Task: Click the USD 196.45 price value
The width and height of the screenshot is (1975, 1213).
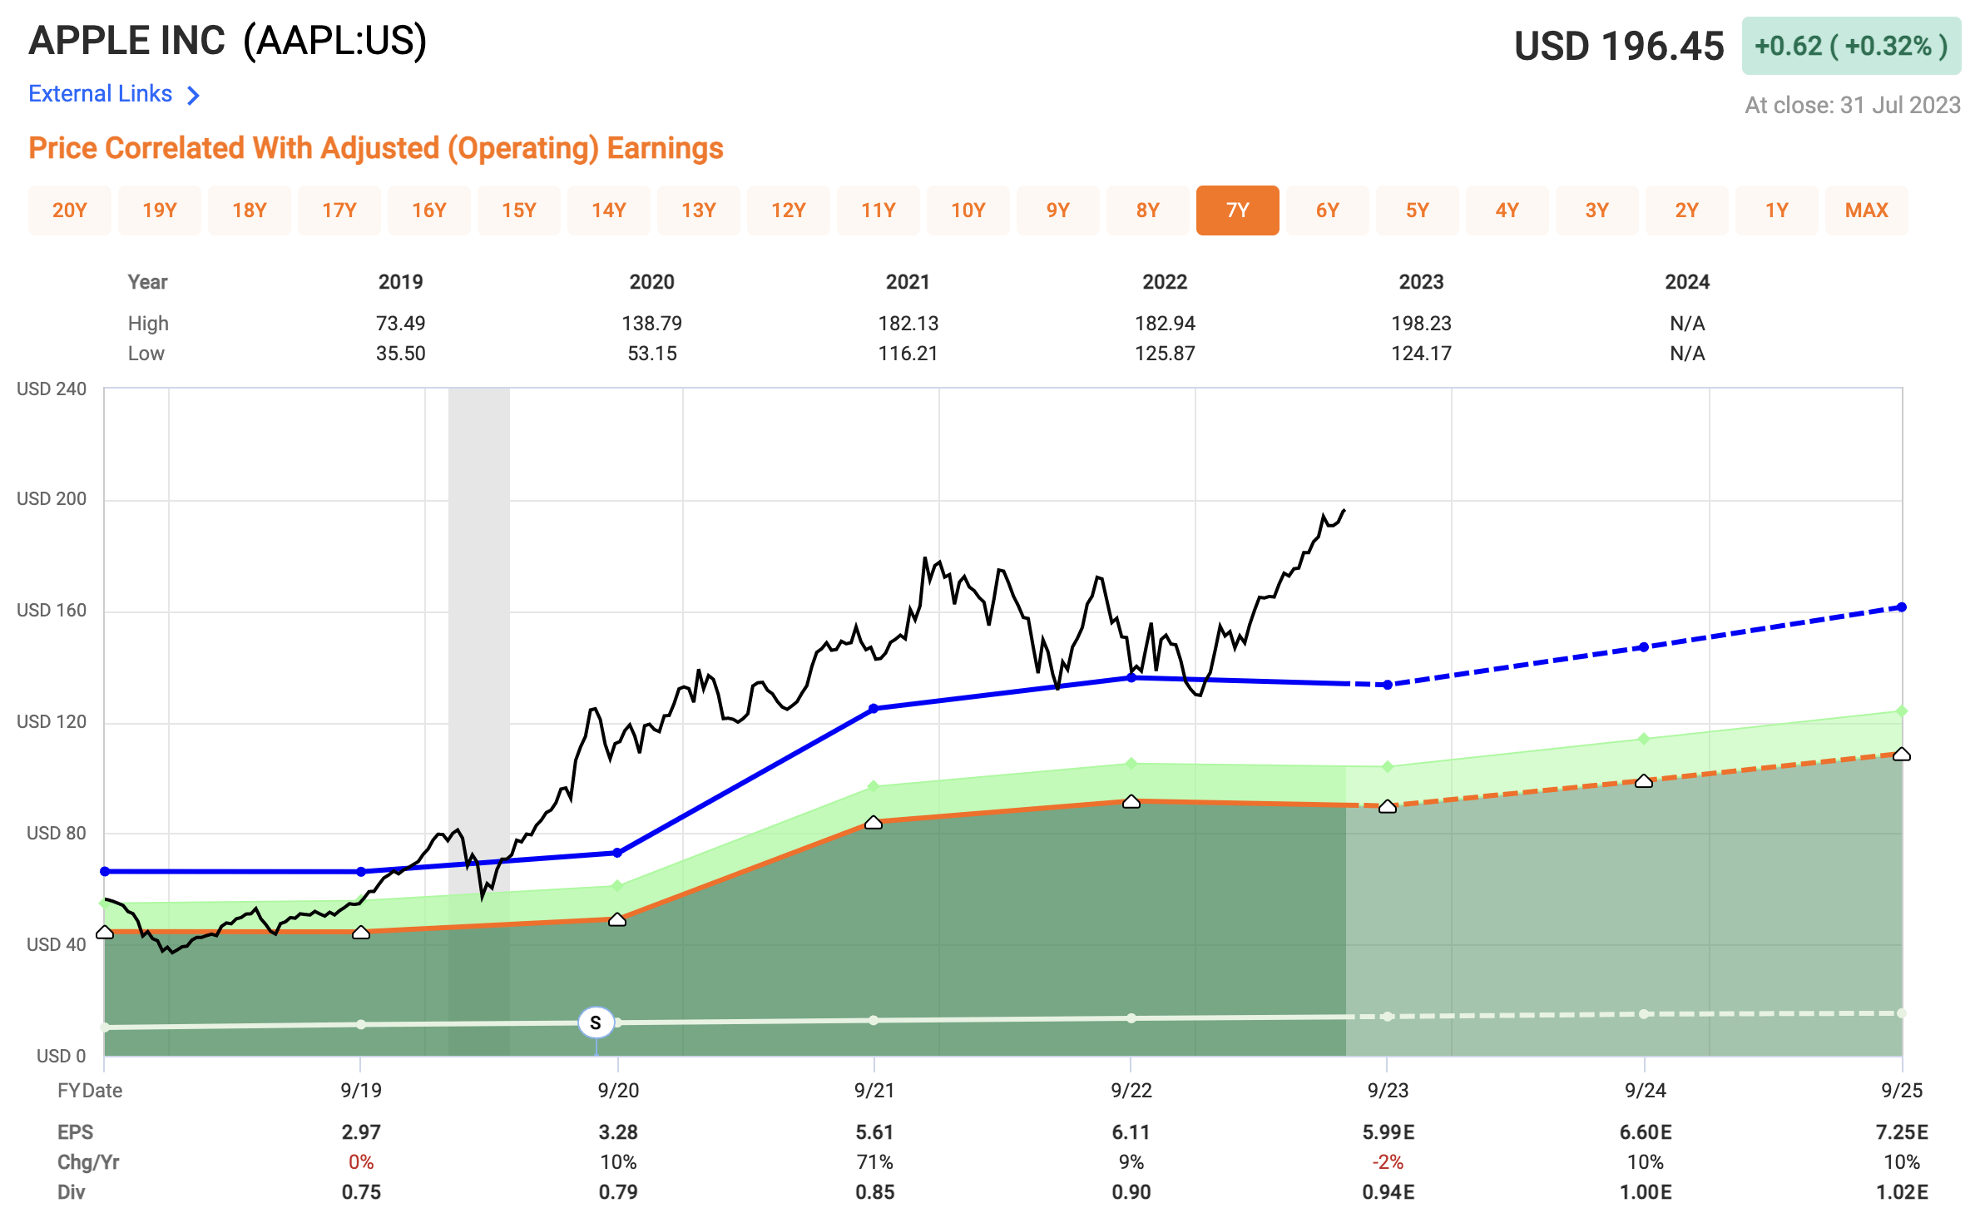Action: coord(1619,46)
